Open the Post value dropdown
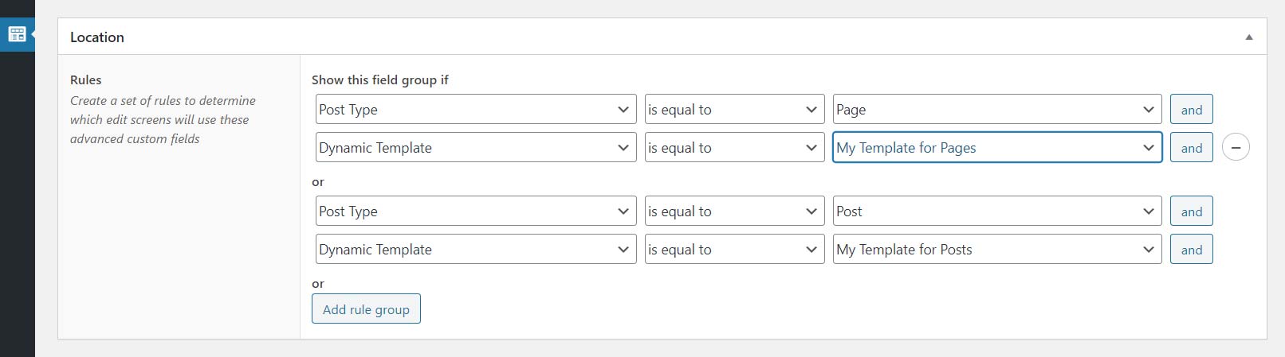 pos(996,211)
